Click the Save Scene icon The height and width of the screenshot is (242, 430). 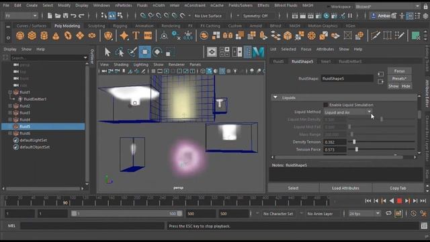click(66, 15)
